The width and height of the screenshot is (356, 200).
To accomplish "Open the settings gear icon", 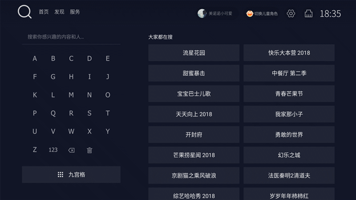I will click(x=291, y=14).
